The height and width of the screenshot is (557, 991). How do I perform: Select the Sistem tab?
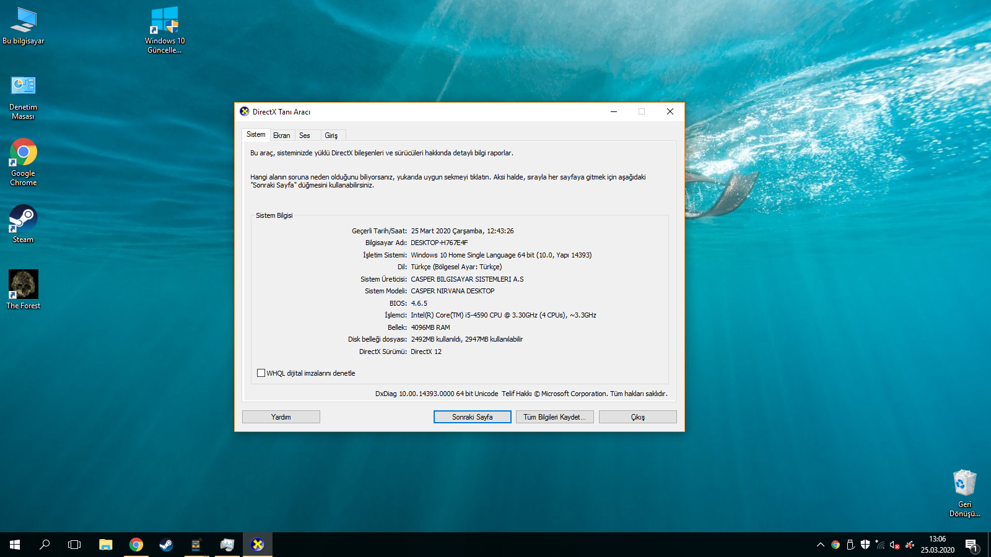(256, 134)
